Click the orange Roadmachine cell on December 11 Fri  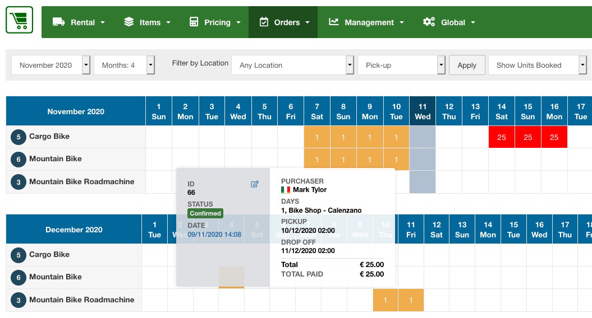[x=411, y=300]
